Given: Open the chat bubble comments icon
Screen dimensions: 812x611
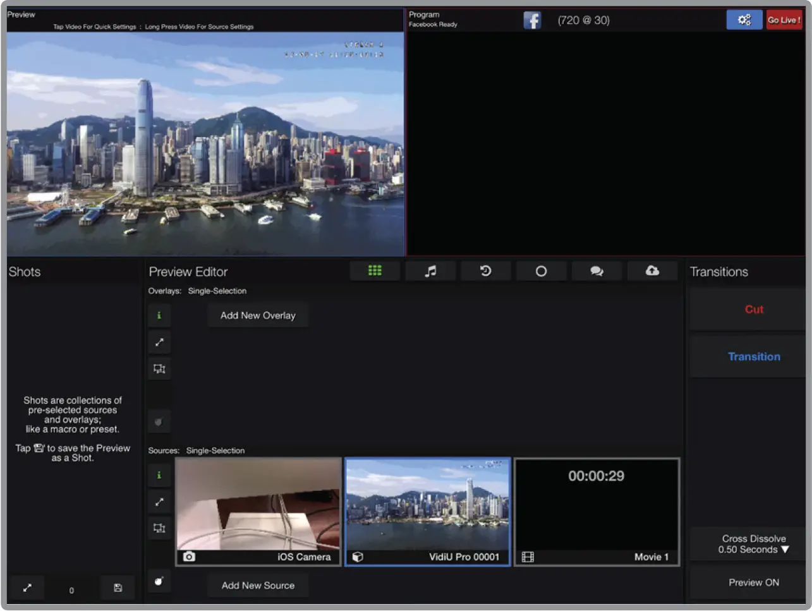Looking at the screenshot, I should pos(597,270).
